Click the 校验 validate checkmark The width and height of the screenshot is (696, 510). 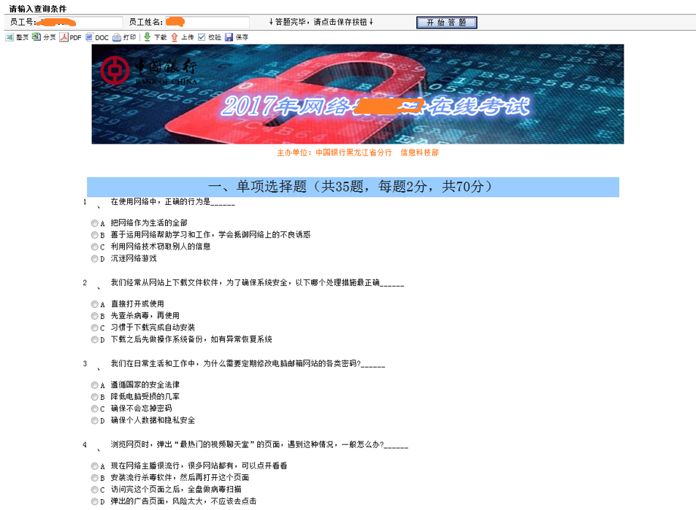tap(202, 37)
